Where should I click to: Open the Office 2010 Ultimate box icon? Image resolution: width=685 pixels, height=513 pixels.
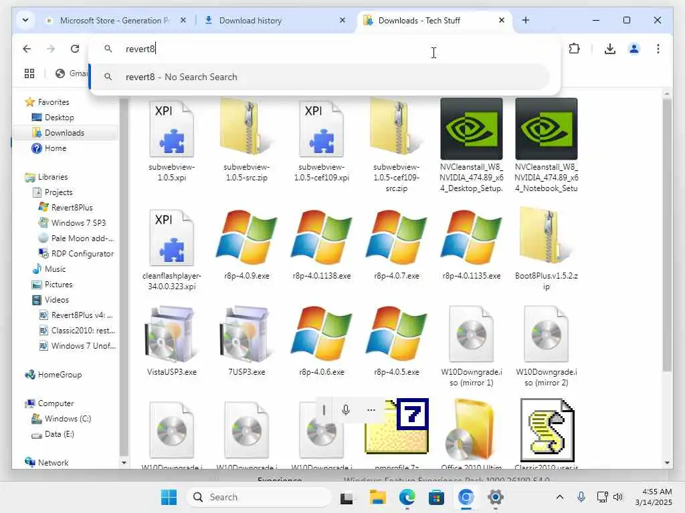(472, 430)
